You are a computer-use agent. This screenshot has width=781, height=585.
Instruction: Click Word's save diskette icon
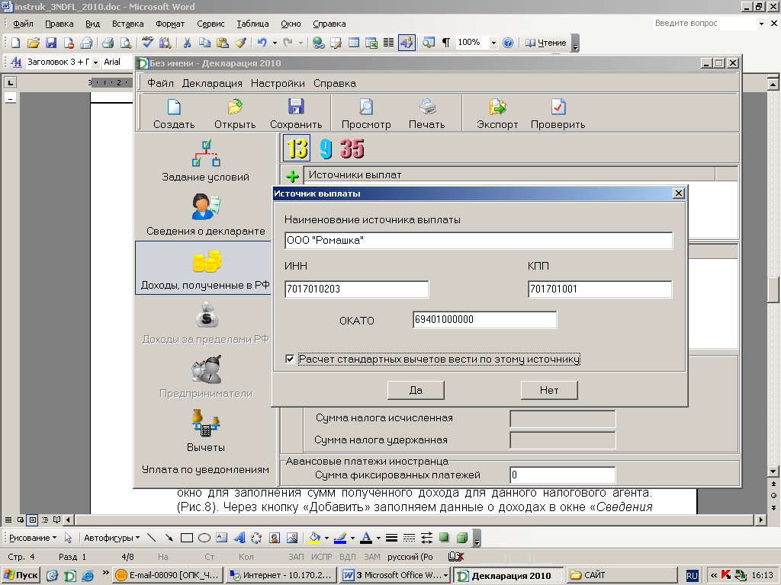click(51, 43)
